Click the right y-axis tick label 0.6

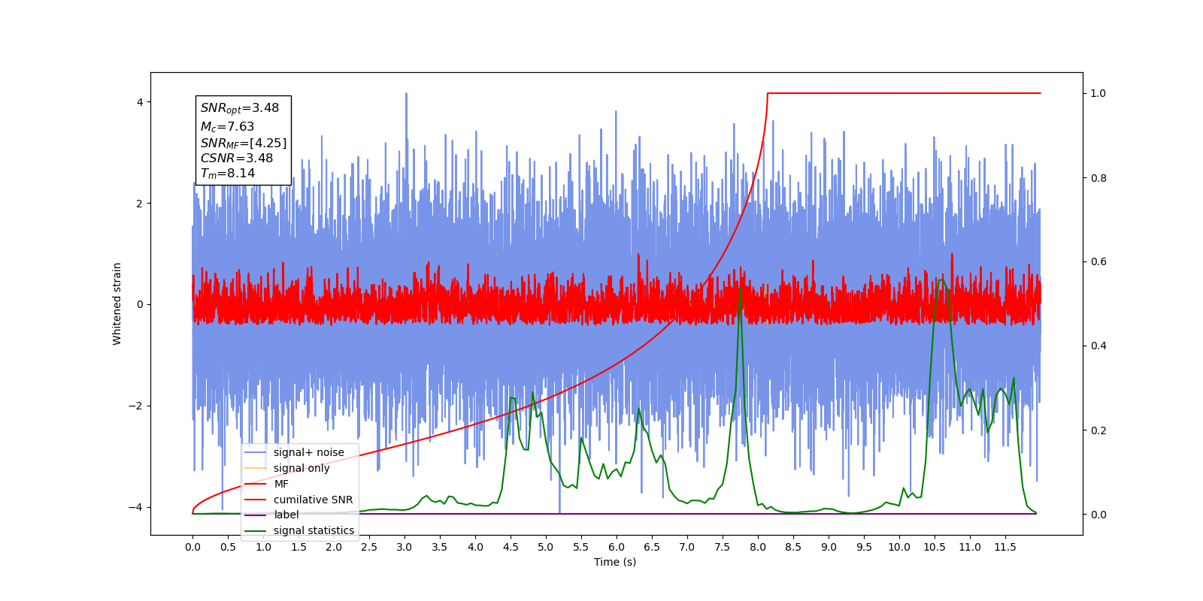1098,262
